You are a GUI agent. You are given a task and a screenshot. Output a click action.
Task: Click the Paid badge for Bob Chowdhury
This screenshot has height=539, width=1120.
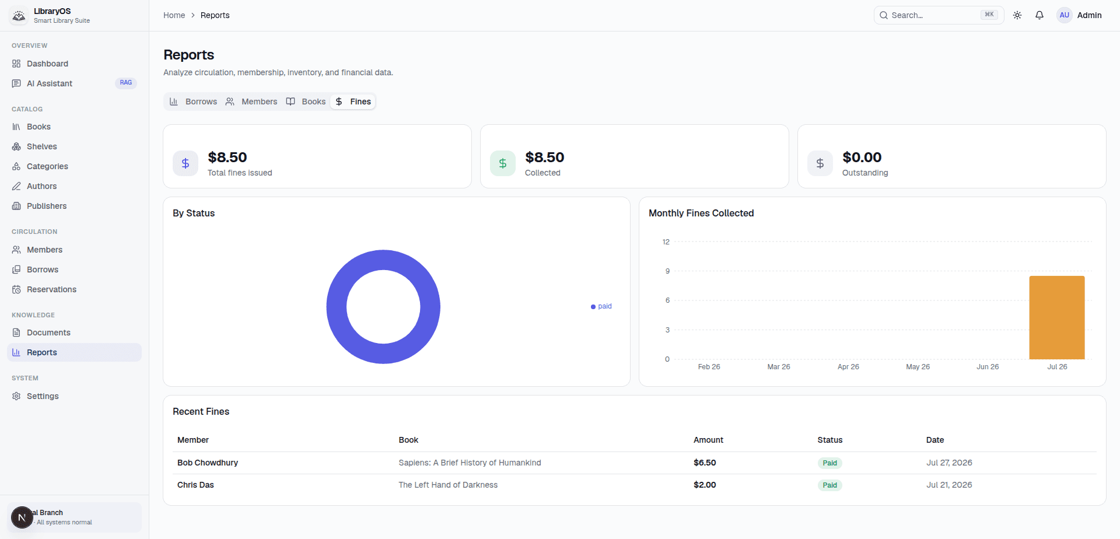[x=829, y=463]
